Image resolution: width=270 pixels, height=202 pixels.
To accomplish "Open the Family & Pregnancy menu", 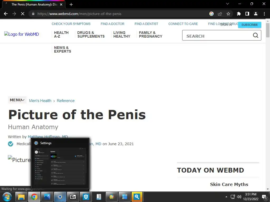I will [x=151, y=34].
